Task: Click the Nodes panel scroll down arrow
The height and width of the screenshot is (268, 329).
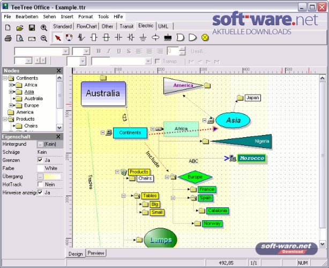Action: point(59,128)
